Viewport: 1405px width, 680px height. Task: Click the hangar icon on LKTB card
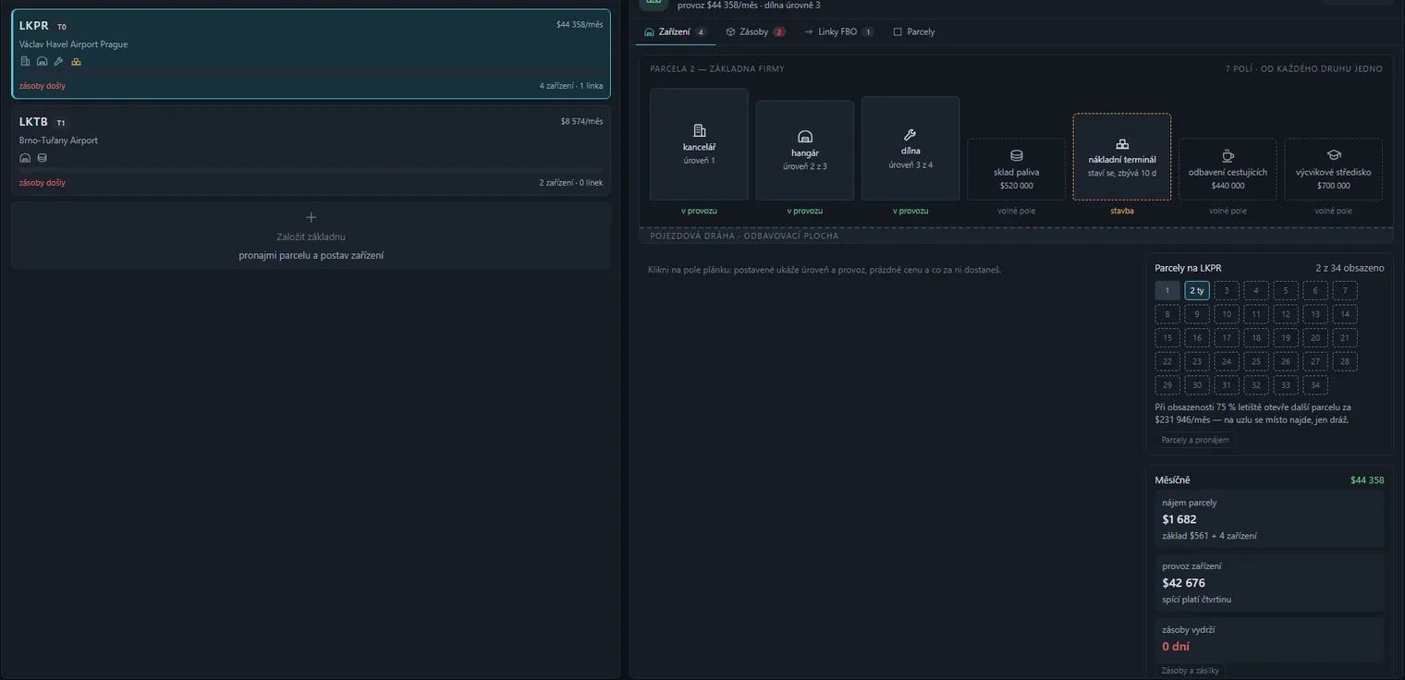25,158
